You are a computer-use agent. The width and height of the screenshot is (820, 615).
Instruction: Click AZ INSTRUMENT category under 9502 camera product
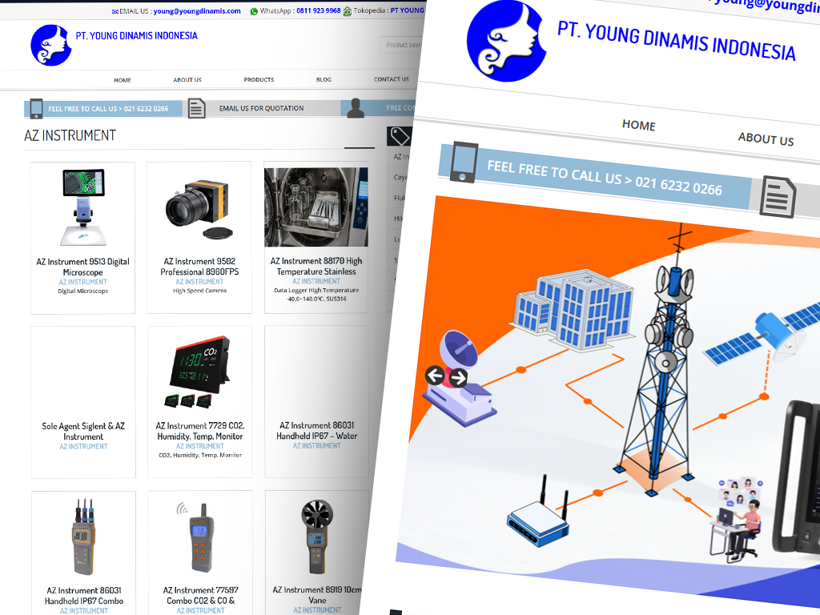tap(199, 282)
